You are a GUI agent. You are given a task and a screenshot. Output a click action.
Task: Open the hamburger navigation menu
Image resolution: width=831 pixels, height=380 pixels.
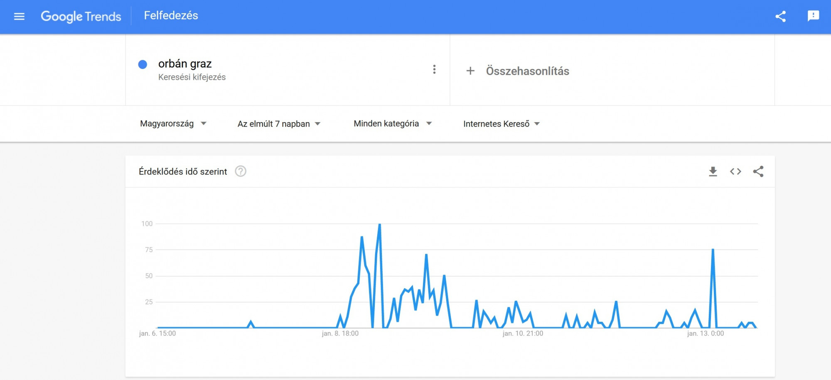pos(19,17)
